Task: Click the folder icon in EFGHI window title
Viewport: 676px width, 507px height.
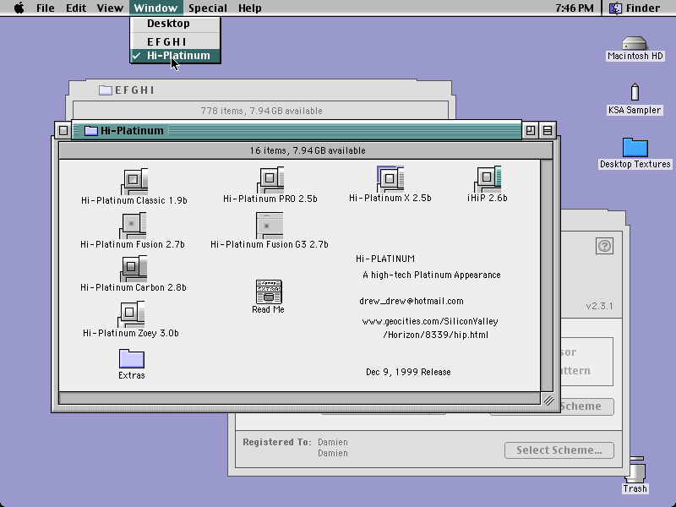Action: (x=106, y=90)
